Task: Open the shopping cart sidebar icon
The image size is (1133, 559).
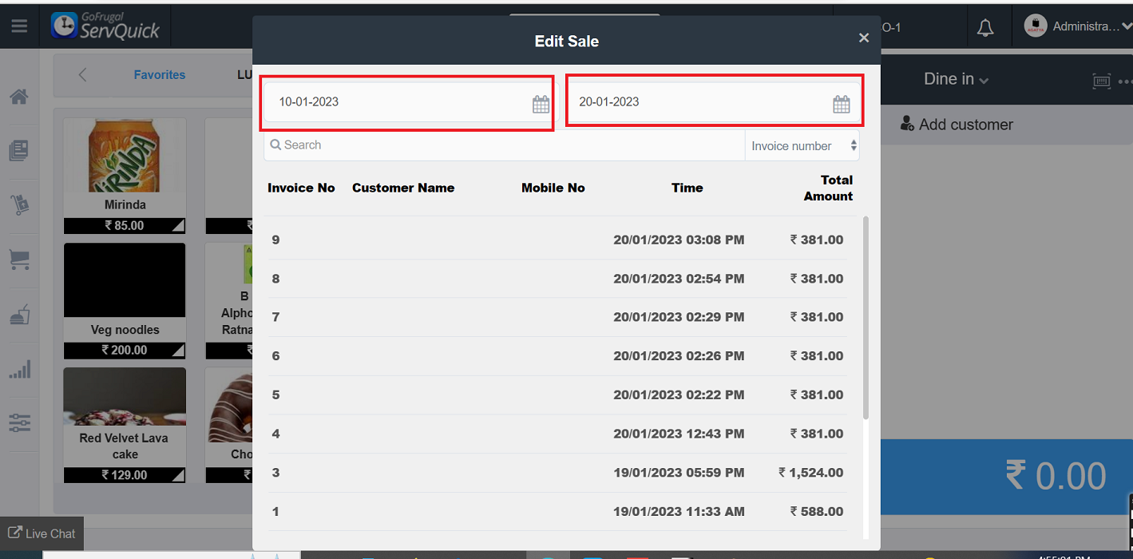Action: (19, 260)
